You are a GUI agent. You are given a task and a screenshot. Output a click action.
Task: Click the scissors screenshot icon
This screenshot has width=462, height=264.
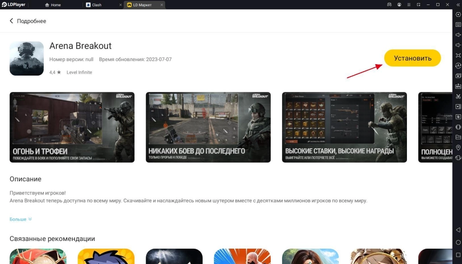tap(458, 96)
